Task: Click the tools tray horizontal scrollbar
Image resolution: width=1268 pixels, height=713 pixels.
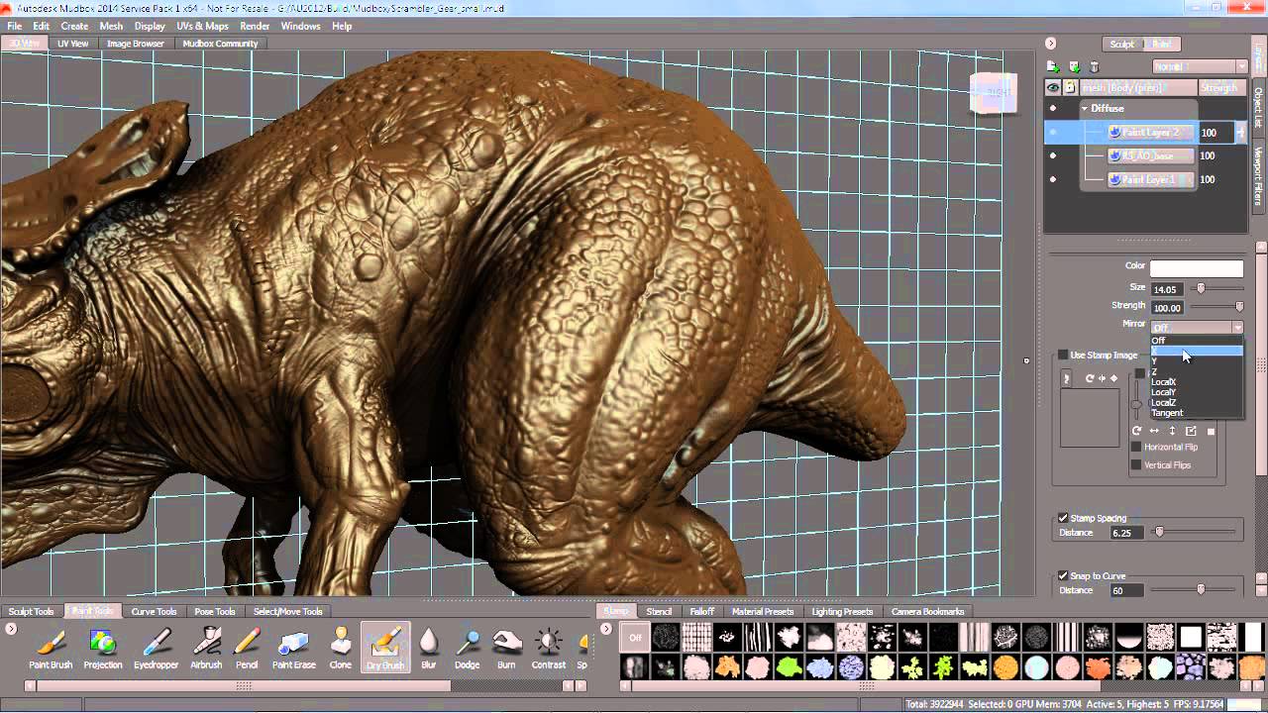Action: 243,685
